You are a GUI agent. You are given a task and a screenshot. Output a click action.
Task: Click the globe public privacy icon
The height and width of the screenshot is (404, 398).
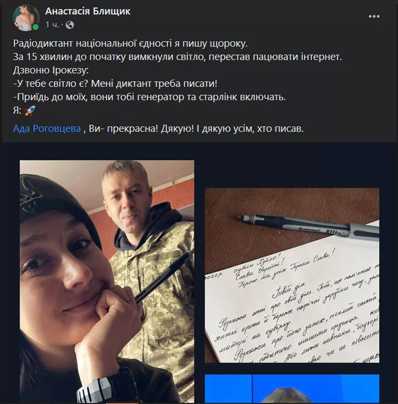tap(70, 25)
